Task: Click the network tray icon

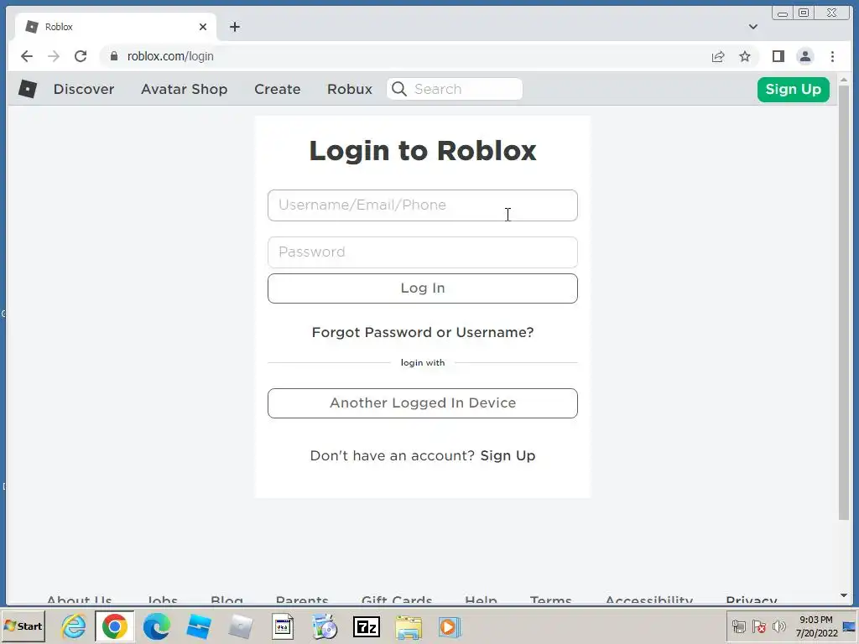Action: [x=738, y=626]
